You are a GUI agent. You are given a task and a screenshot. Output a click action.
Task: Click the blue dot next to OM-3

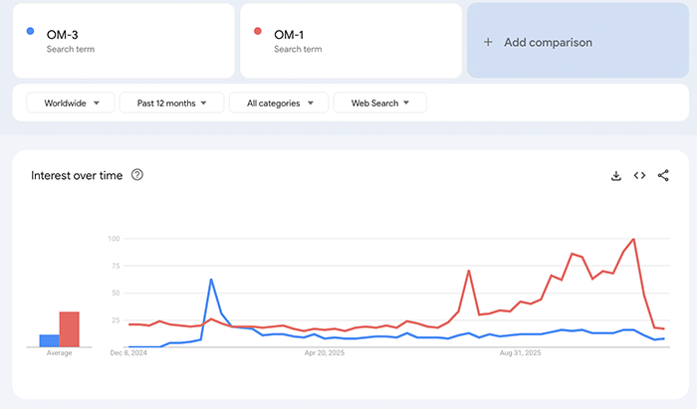pyautogui.click(x=30, y=31)
